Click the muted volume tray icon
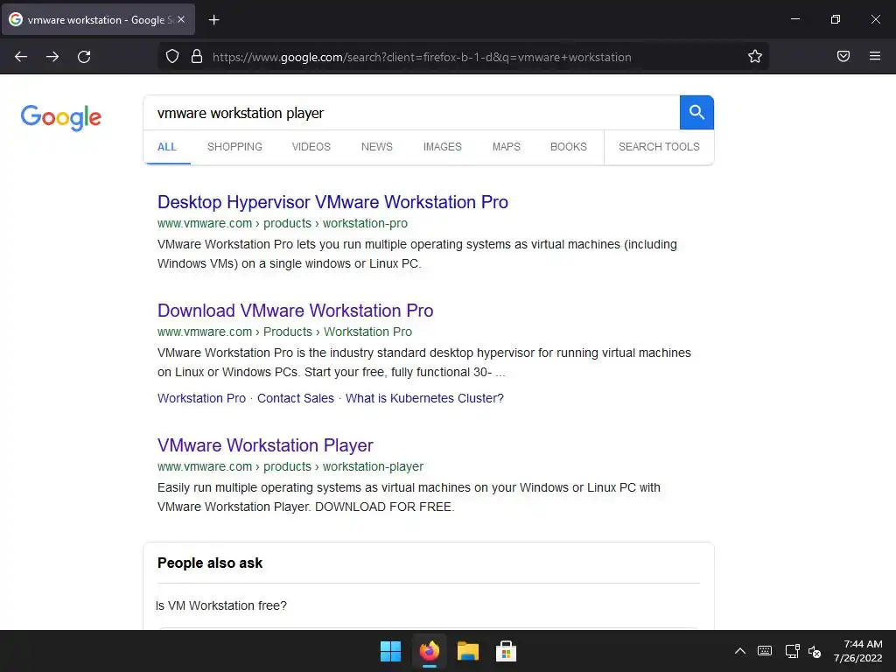Viewport: 896px width, 672px height. tap(815, 651)
